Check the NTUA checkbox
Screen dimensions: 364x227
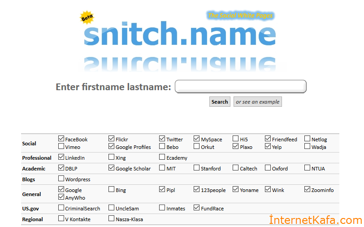pyautogui.click(x=308, y=168)
